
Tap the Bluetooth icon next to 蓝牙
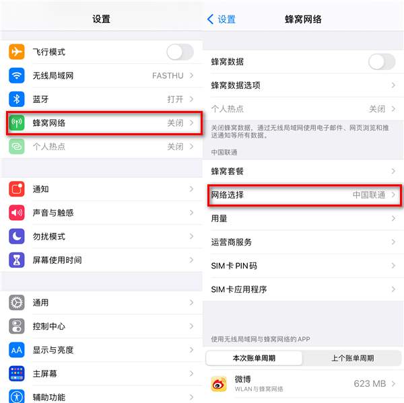click(17, 99)
